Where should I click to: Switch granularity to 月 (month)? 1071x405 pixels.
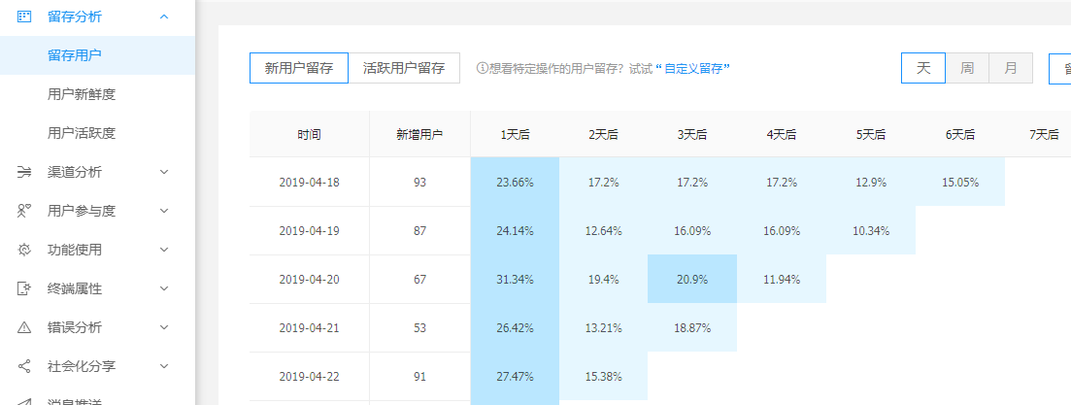(x=1011, y=68)
